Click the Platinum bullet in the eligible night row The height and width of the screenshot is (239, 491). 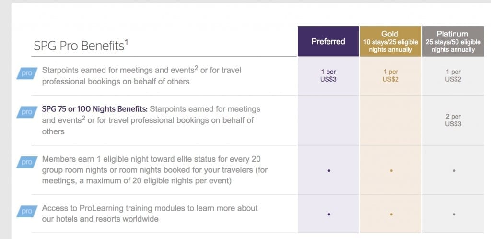[x=454, y=171]
